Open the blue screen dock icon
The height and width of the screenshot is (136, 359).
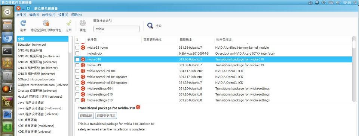coord(7,114)
